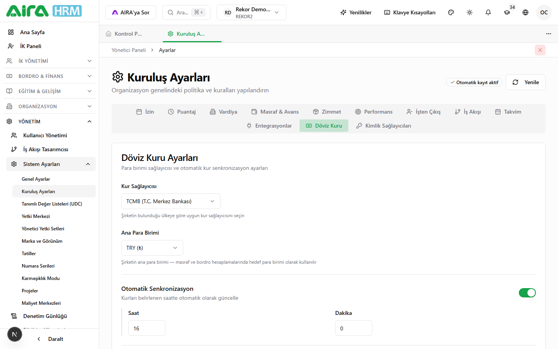The height and width of the screenshot is (349, 558).
Task: Click the three-dot tab options menu
Action: pos(549,34)
